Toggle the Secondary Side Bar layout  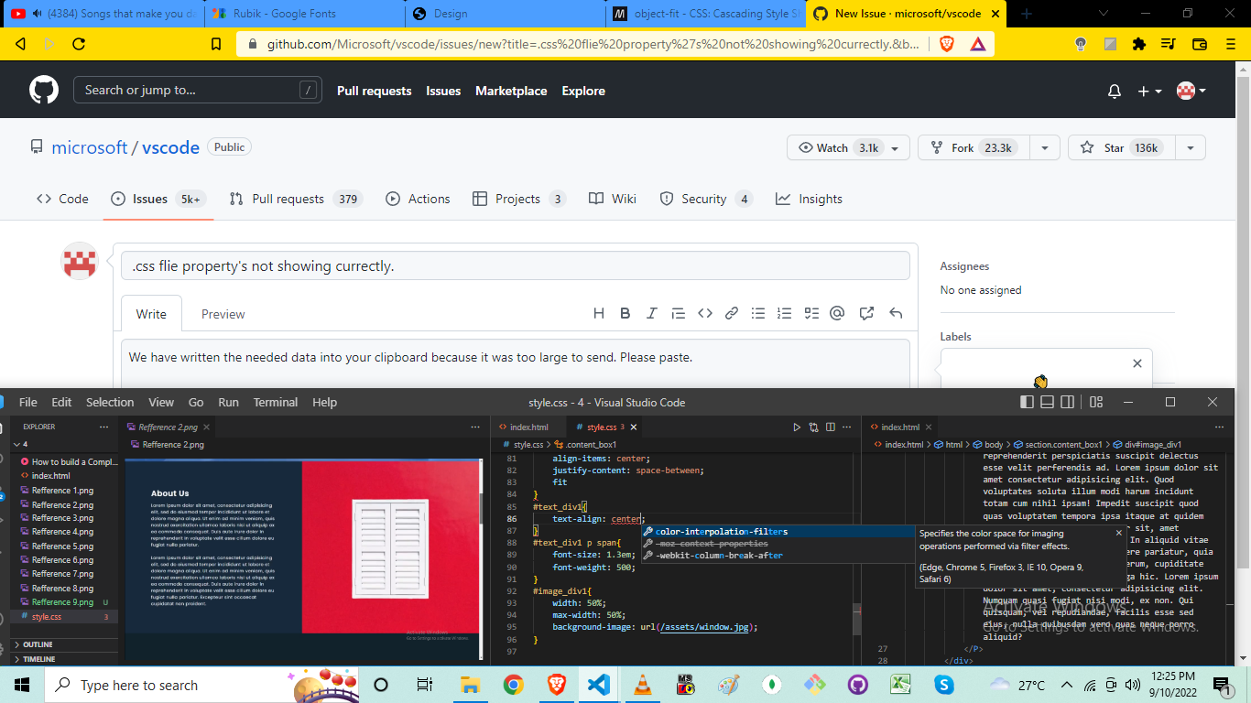coord(1067,401)
